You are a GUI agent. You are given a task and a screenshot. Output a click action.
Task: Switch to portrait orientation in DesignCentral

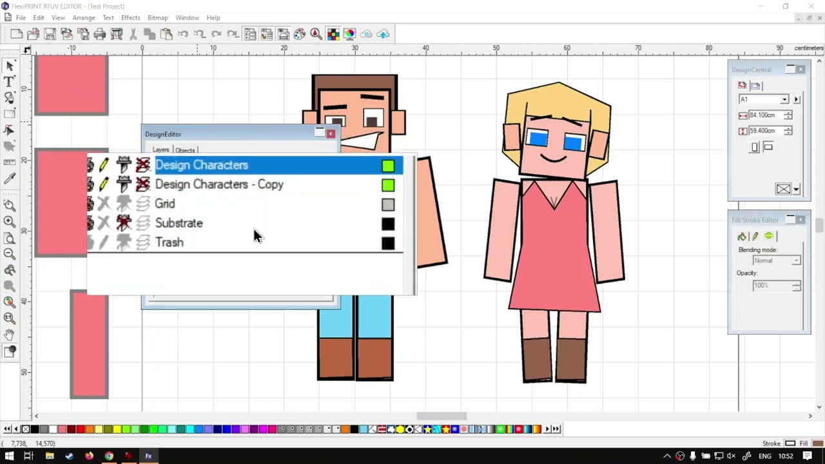pyautogui.click(x=755, y=148)
